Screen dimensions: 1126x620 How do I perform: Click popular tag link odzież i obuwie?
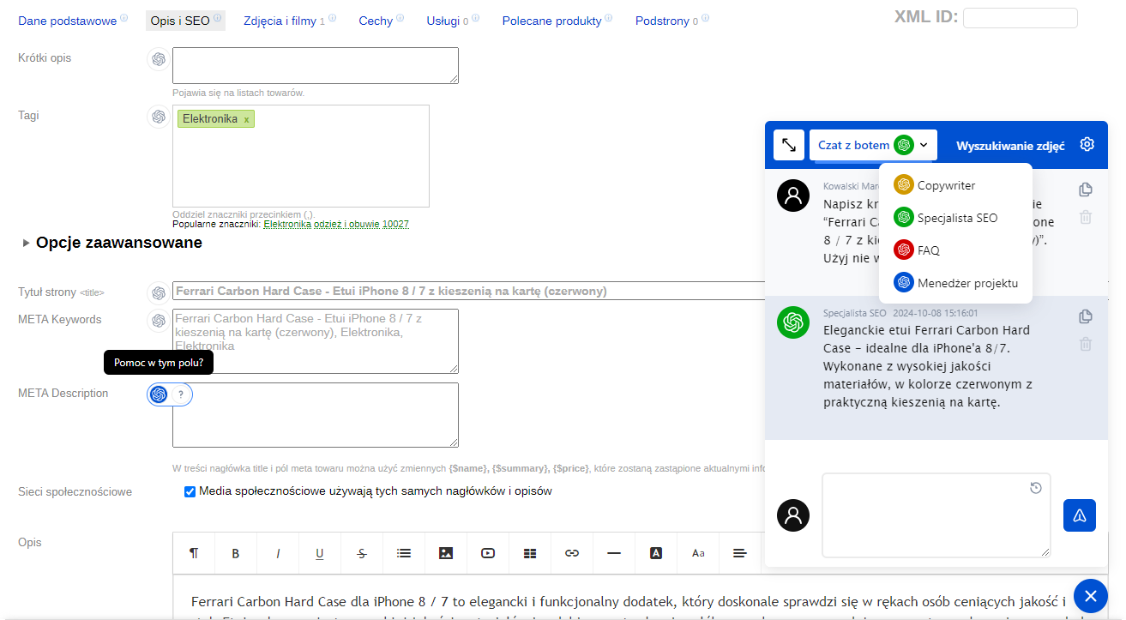[347, 224]
